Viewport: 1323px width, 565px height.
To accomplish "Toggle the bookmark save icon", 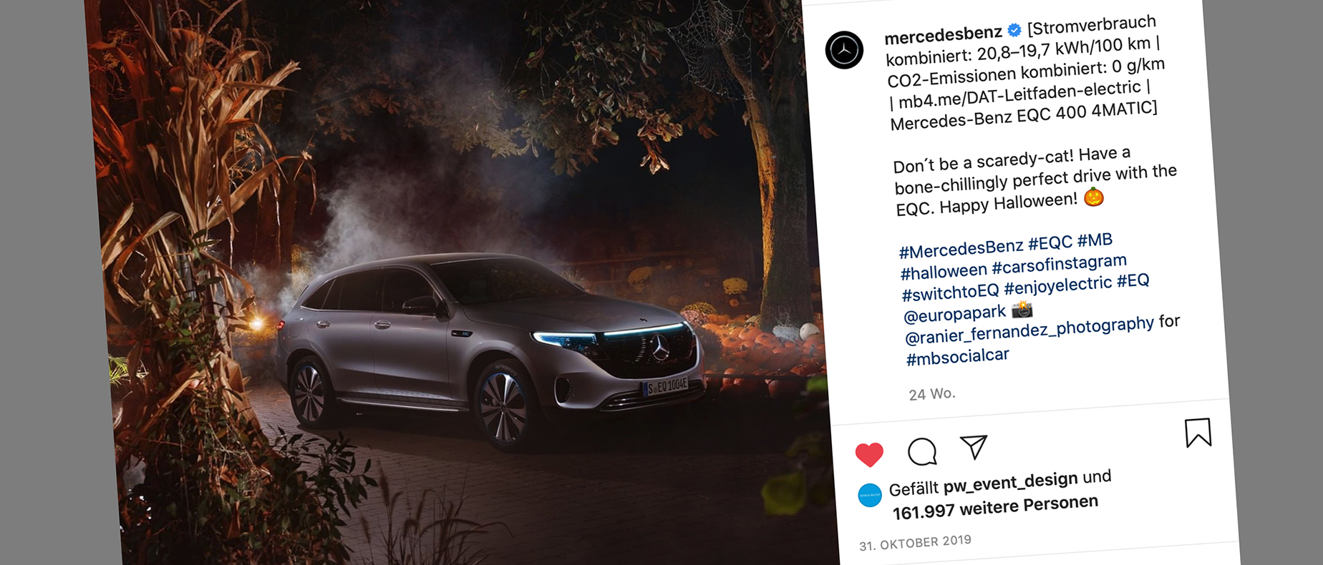I will coord(1198,433).
